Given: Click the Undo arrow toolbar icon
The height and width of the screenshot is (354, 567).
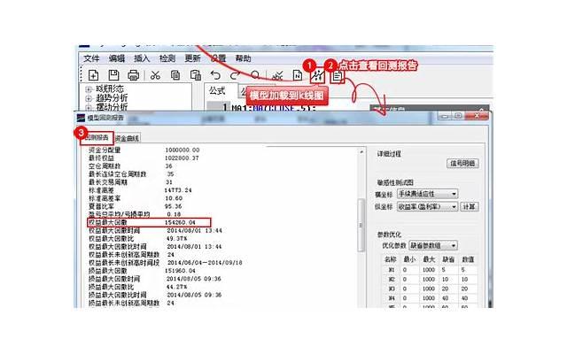Looking at the screenshot, I should tap(214, 75).
